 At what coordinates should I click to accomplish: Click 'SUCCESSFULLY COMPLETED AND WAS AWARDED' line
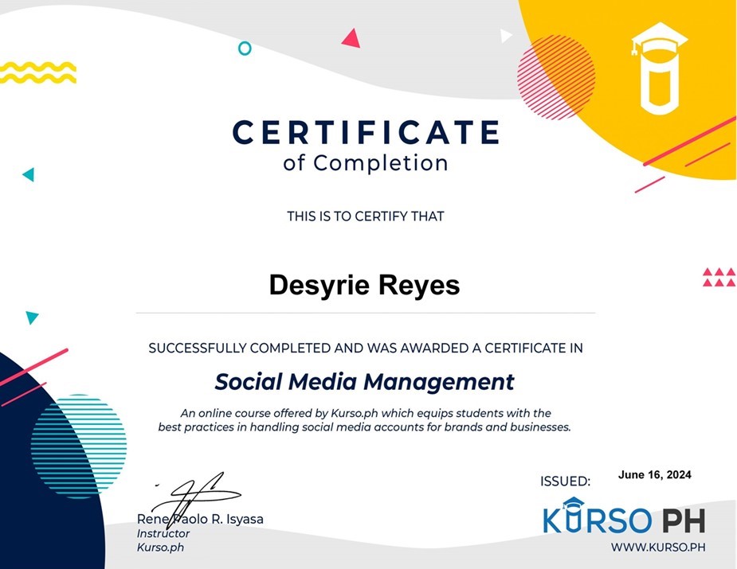point(366,348)
